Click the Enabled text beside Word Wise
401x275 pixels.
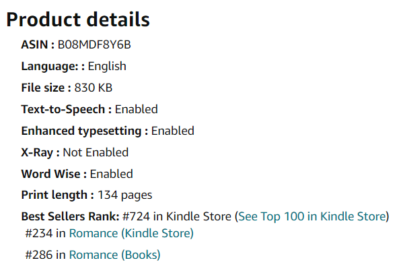pyautogui.click(x=112, y=174)
